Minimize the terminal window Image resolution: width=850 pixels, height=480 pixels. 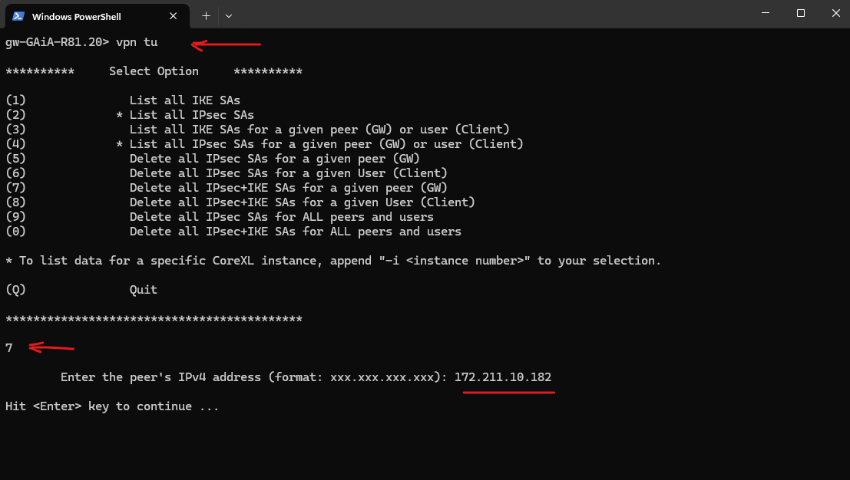766,13
